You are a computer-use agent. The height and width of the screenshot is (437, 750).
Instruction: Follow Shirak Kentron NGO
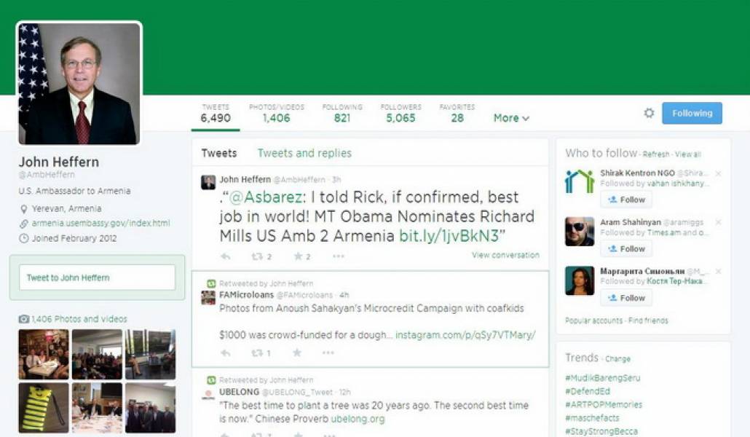(626, 200)
